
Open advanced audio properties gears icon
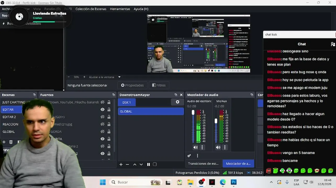[x=189, y=156]
